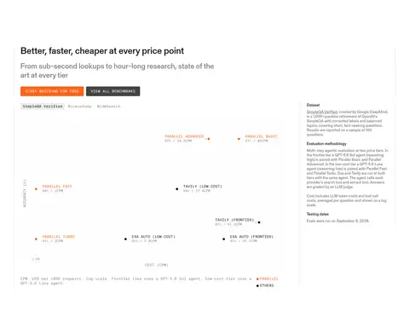409x311 pixels.
Task: Click the Tavily (Frontier) data point
Action: click(x=259, y=222)
